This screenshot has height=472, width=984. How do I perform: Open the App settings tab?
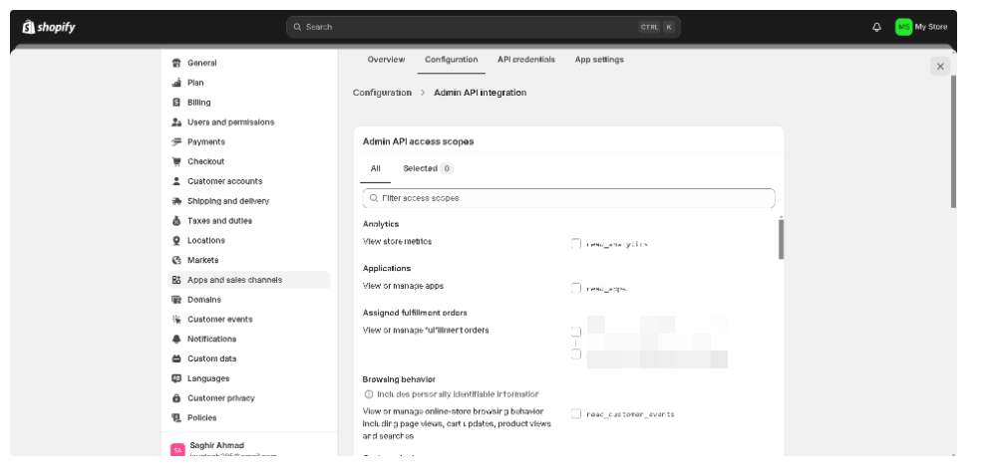599,60
